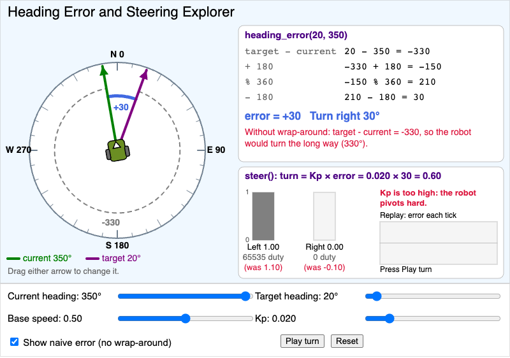
Task: Click the '−150 % 360 = 210' line
Action: tap(390, 82)
